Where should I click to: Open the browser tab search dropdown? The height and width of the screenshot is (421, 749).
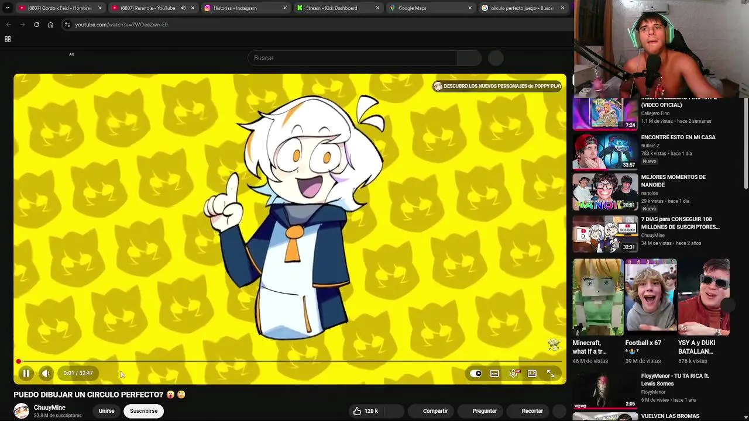[7, 8]
